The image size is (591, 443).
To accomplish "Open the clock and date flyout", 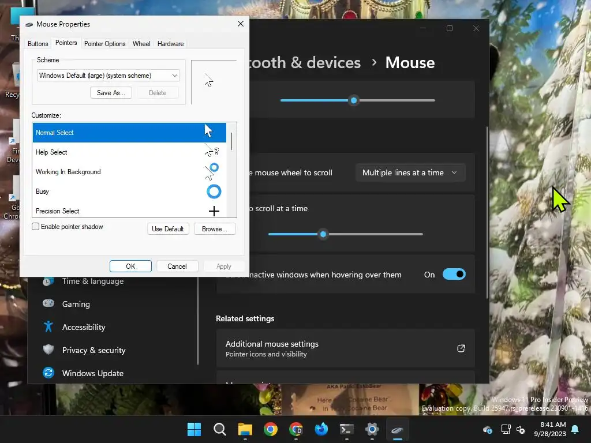I will (x=550, y=429).
